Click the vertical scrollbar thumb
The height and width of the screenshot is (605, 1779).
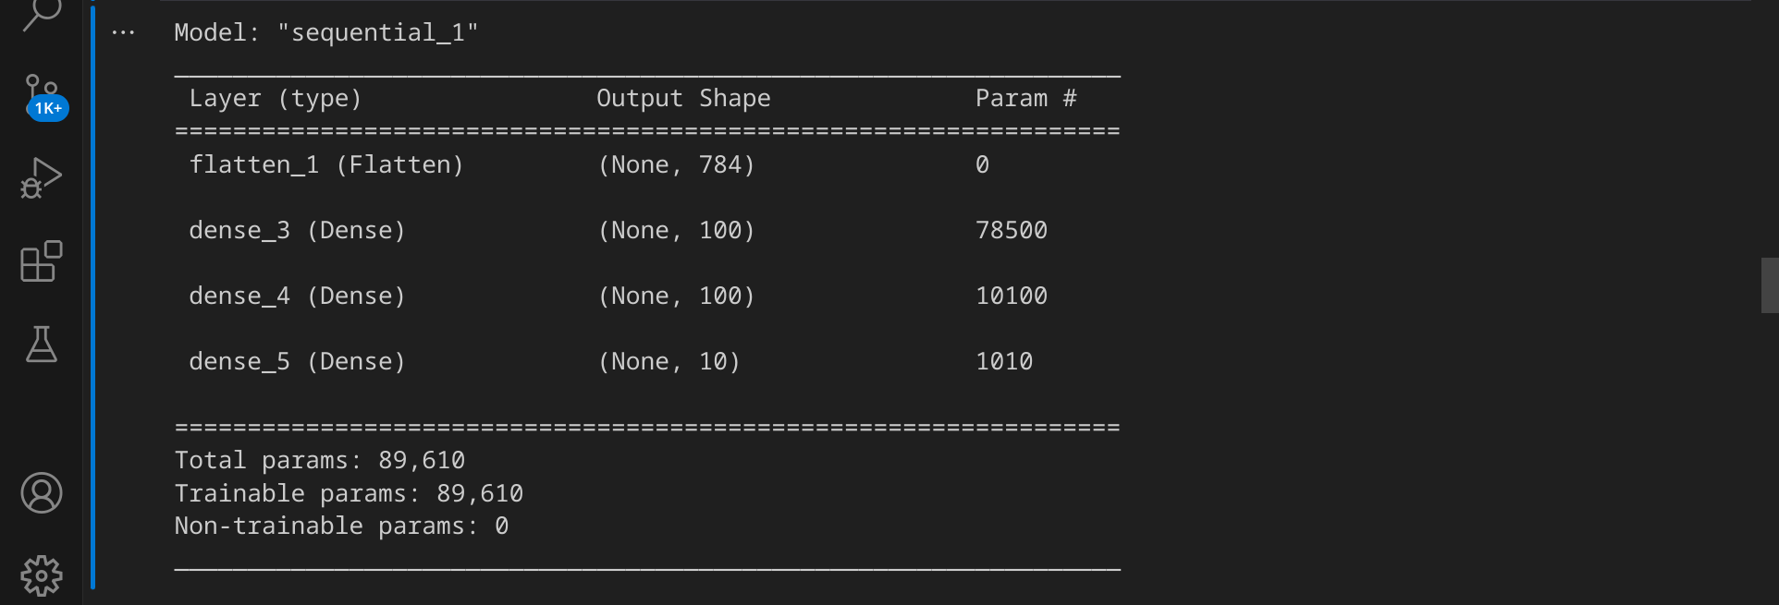click(1770, 285)
